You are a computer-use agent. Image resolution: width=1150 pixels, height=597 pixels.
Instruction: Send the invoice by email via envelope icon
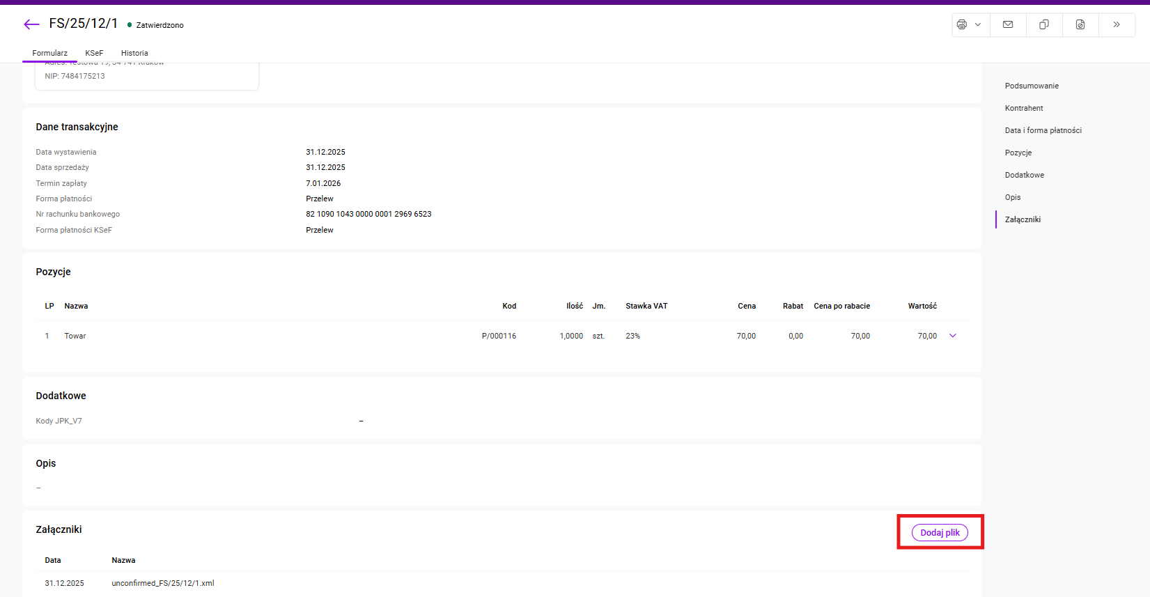click(1008, 24)
